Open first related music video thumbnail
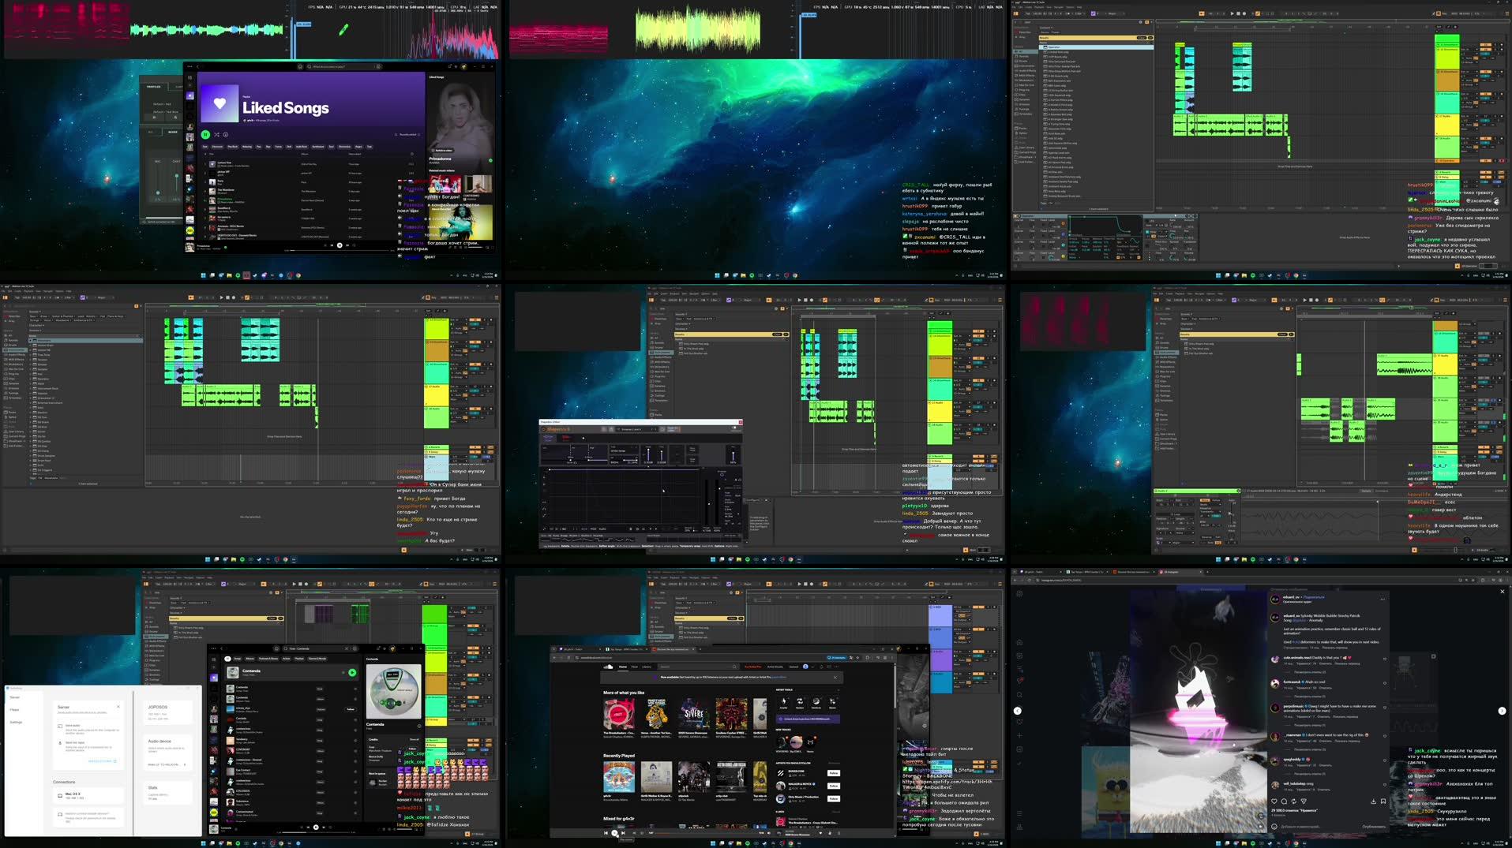 [445, 184]
